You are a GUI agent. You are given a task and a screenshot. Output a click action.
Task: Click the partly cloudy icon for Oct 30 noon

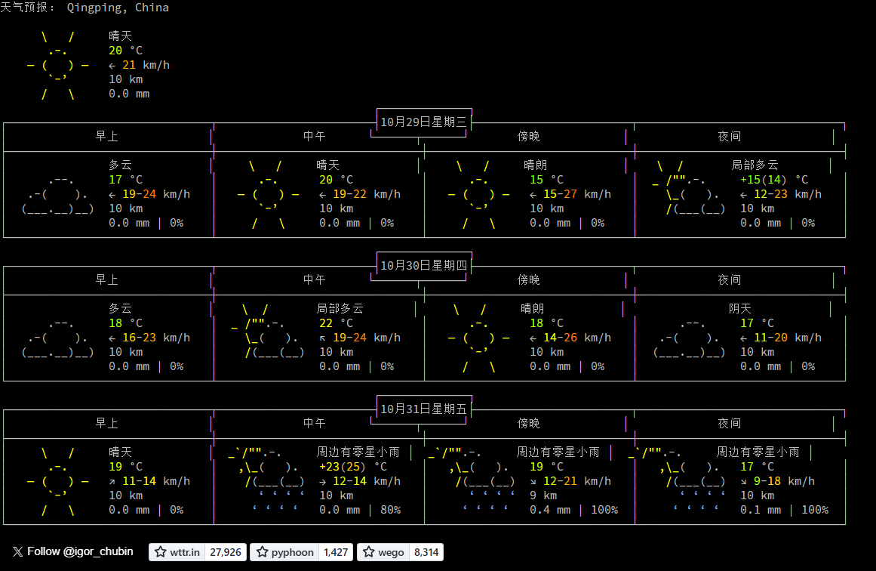268,331
